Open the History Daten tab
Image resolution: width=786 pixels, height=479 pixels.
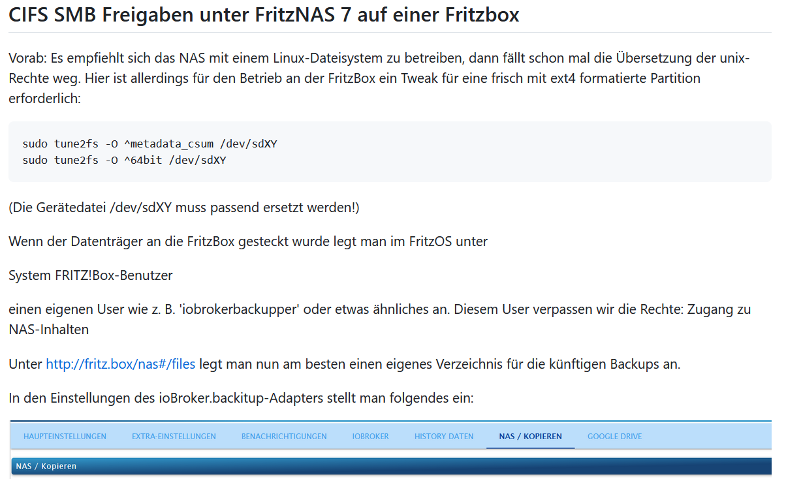coord(444,437)
